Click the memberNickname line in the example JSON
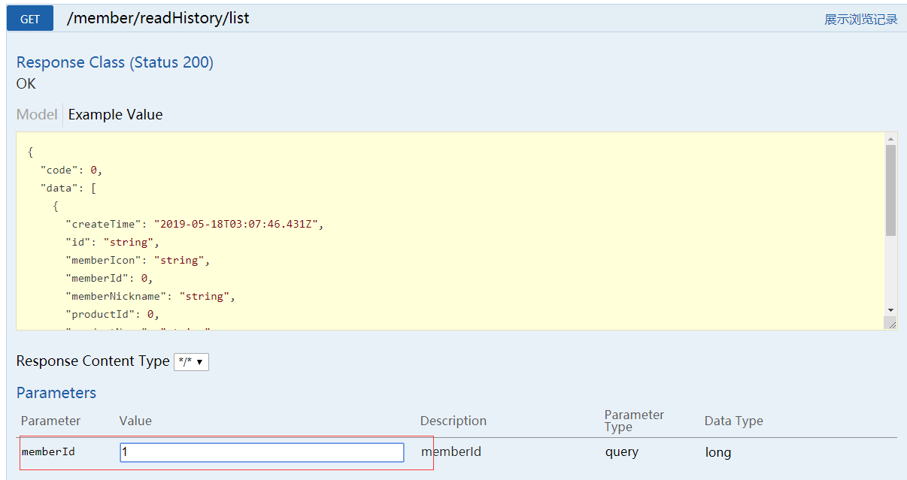This screenshot has height=480, width=907. pyautogui.click(x=150, y=296)
